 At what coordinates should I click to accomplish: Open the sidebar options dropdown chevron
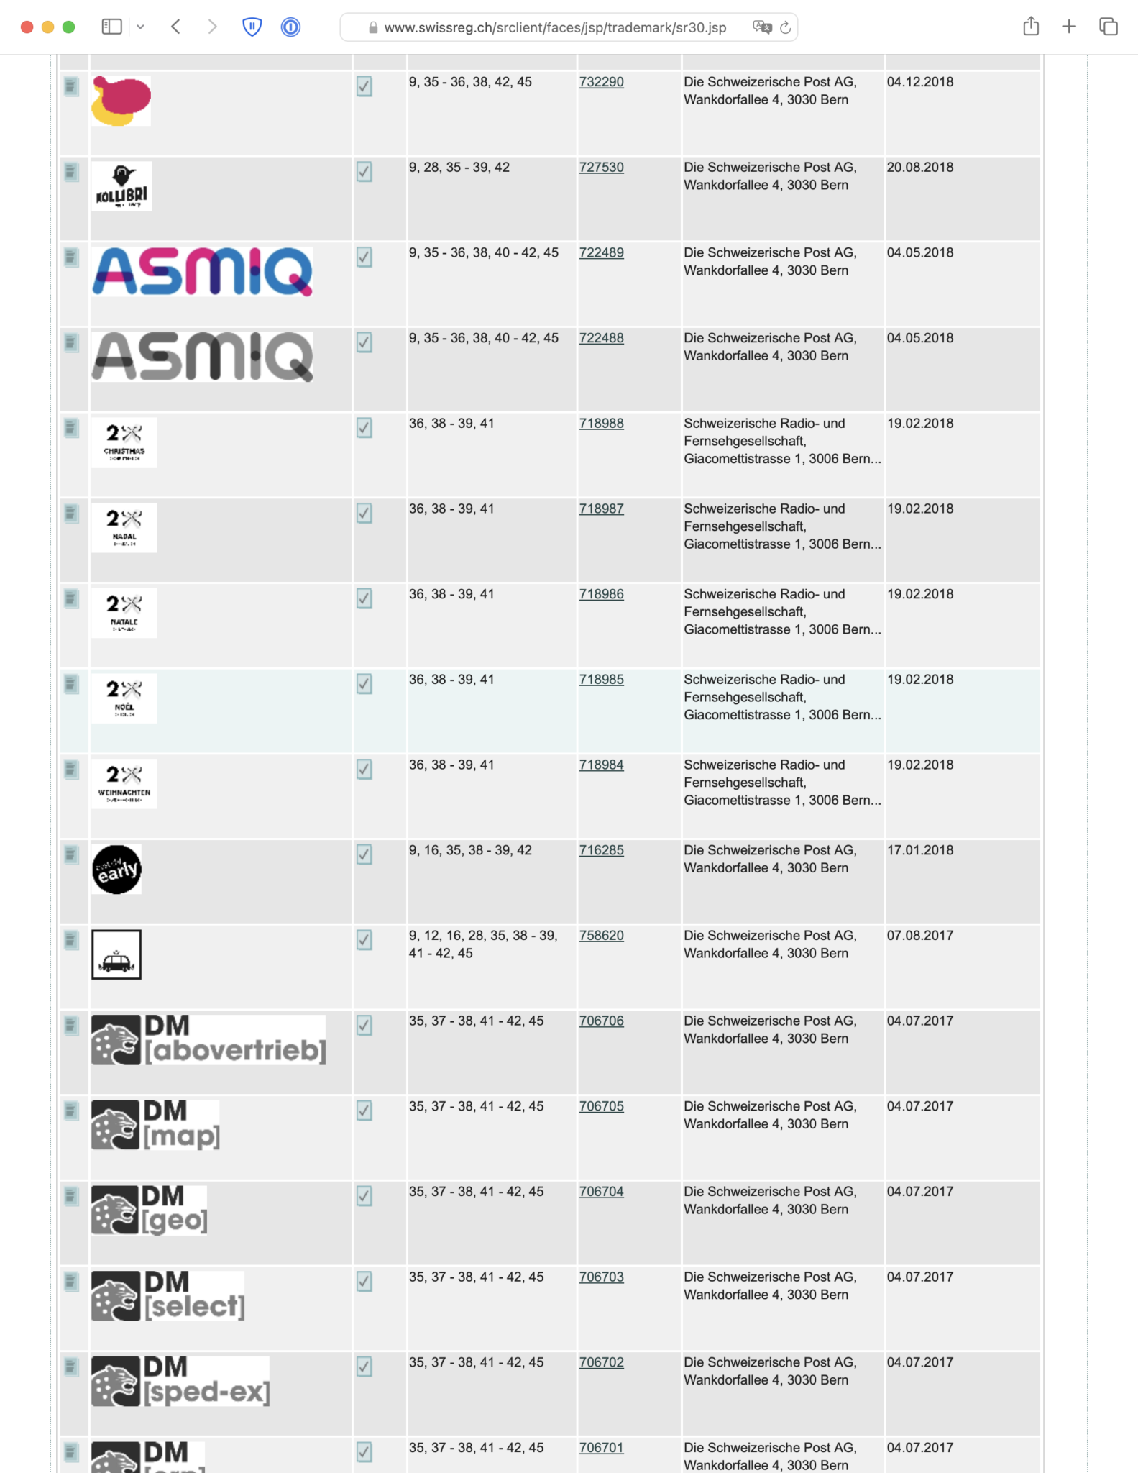tap(141, 27)
